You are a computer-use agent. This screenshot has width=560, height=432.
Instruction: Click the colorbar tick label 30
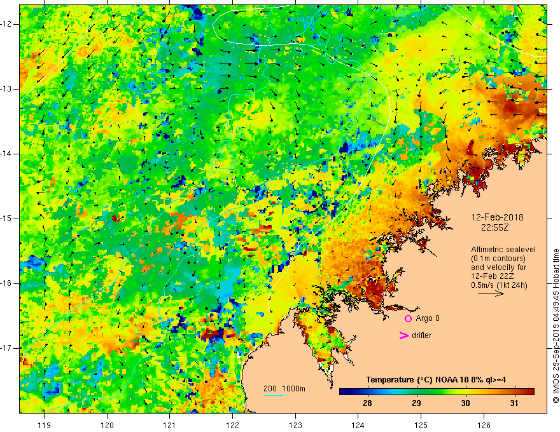pos(465,403)
